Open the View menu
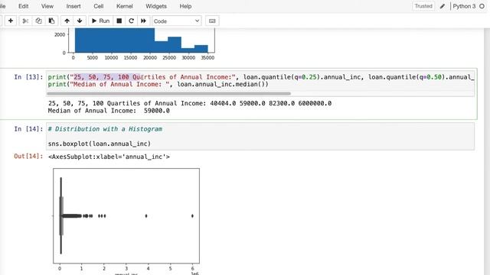490x275 pixels. [47, 6]
